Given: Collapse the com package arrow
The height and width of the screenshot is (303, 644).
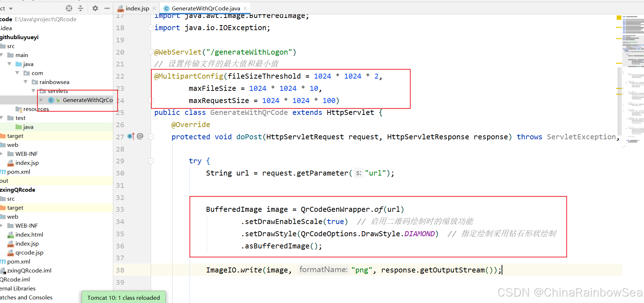Looking at the screenshot, I should click(x=18, y=73).
